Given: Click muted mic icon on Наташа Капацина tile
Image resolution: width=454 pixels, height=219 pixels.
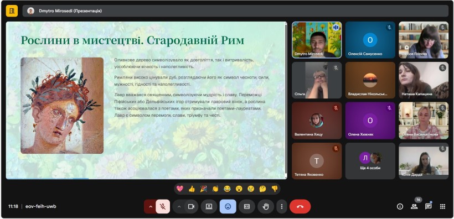Looking at the screenshot, I should pos(442,67).
